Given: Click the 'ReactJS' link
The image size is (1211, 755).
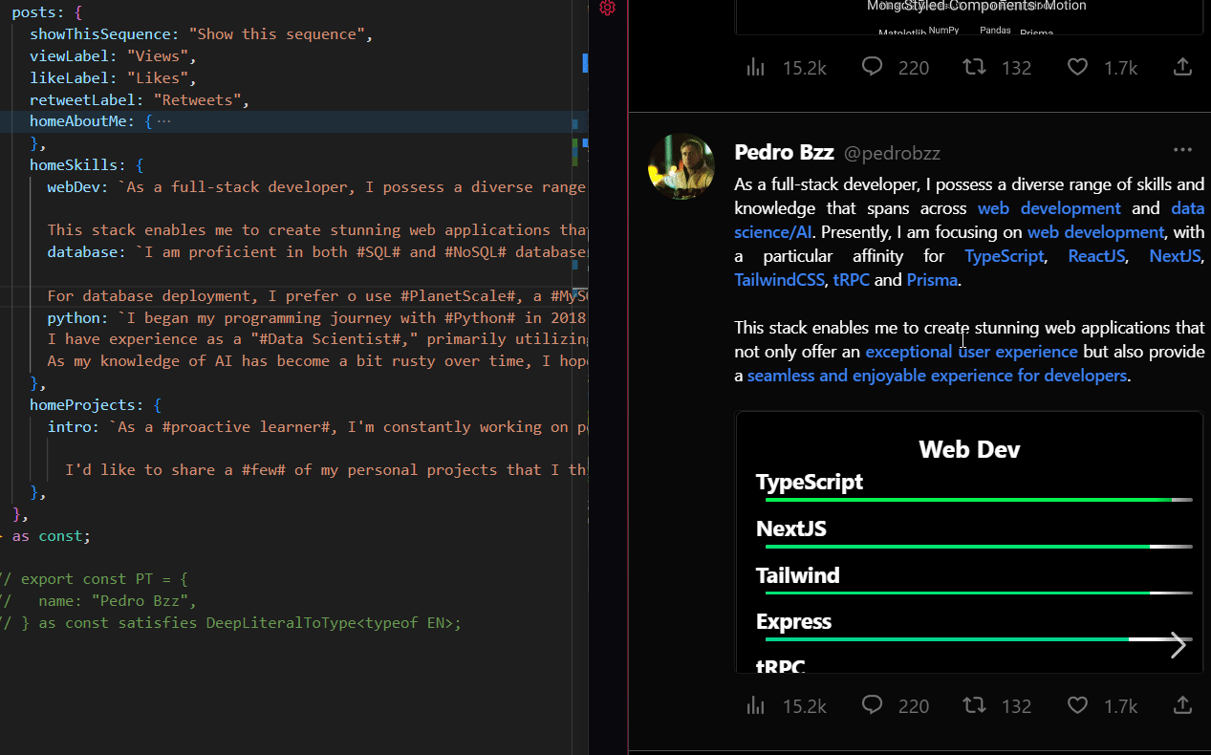Looking at the screenshot, I should pos(1096,256).
